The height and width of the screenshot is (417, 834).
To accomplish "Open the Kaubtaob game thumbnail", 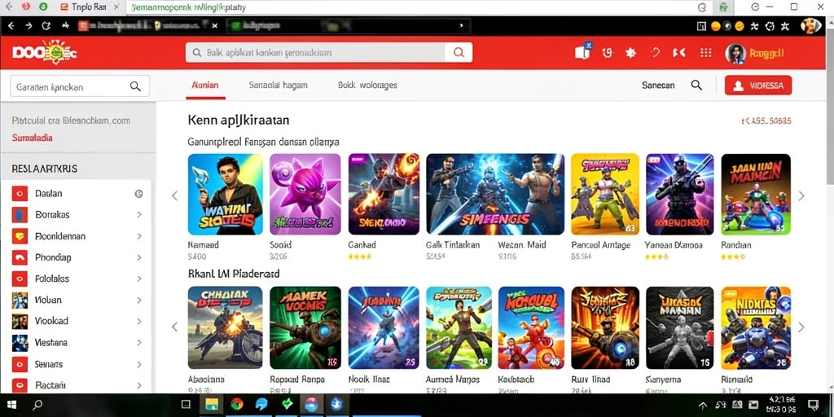I will point(531,327).
